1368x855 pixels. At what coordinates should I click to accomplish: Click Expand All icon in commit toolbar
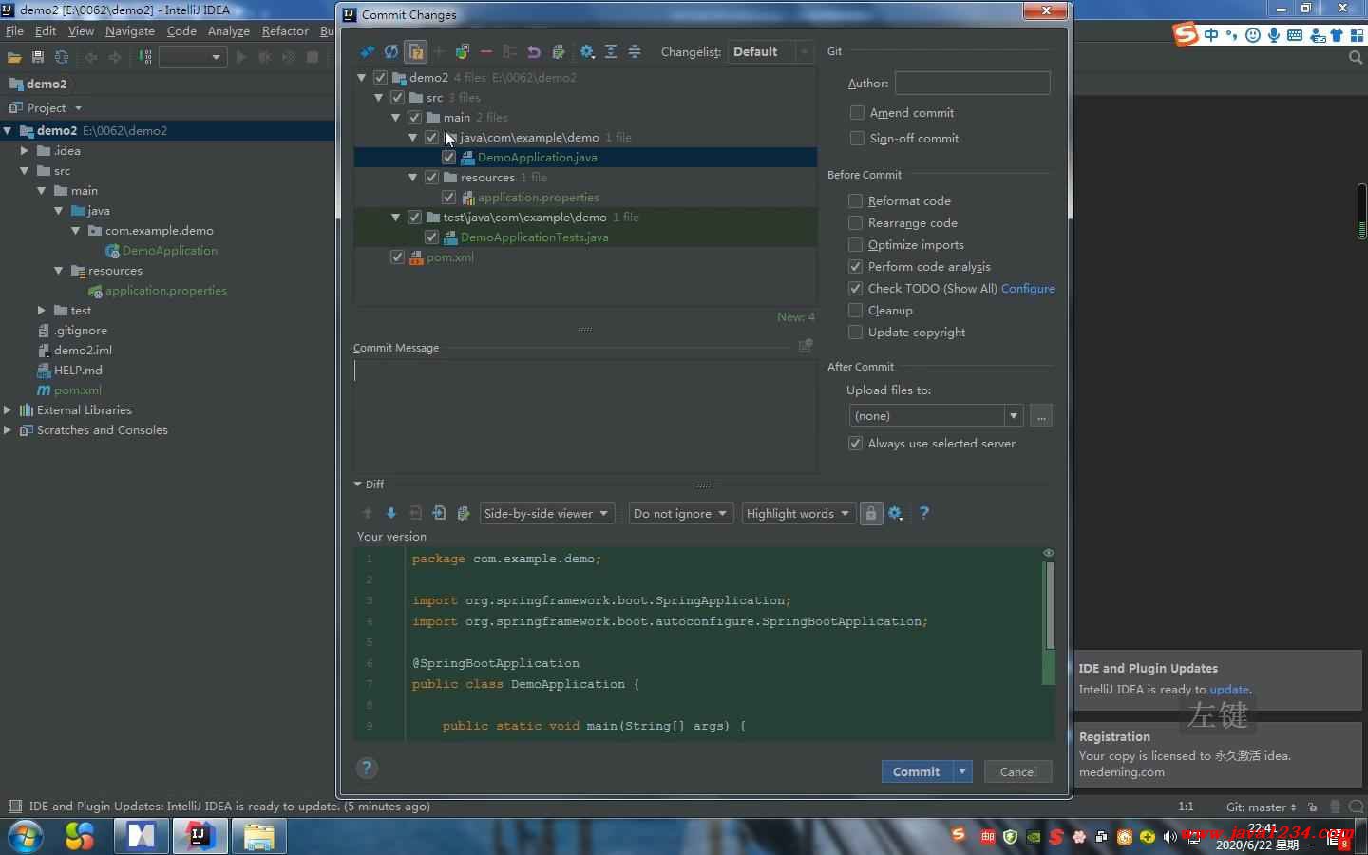(611, 51)
